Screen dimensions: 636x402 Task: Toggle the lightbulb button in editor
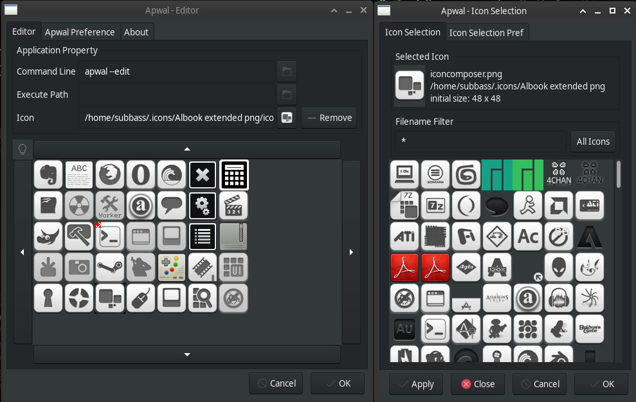pos(23,149)
